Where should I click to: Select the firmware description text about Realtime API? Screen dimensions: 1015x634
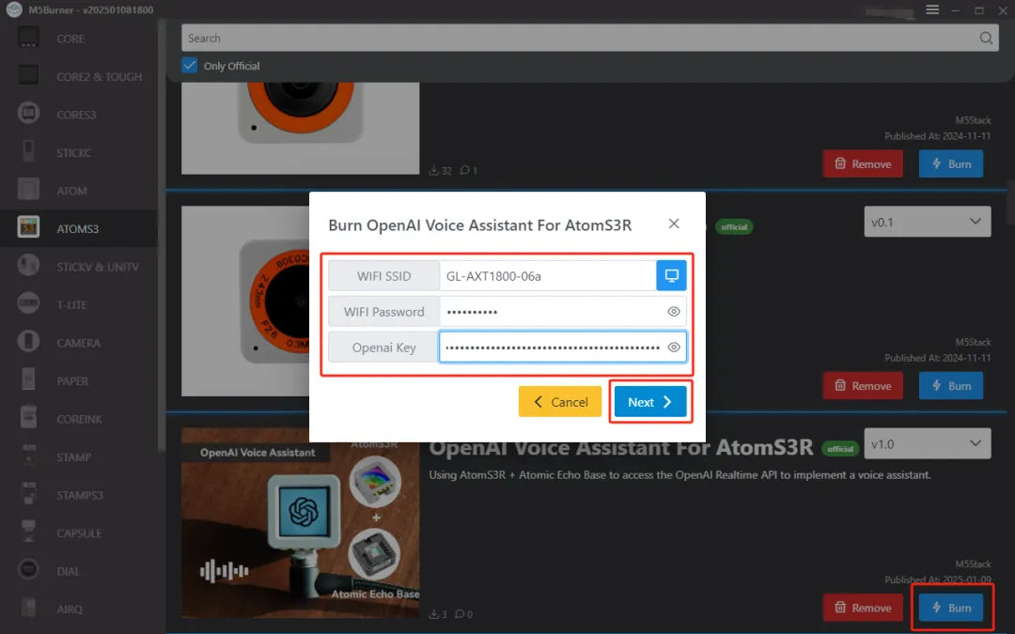point(679,475)
